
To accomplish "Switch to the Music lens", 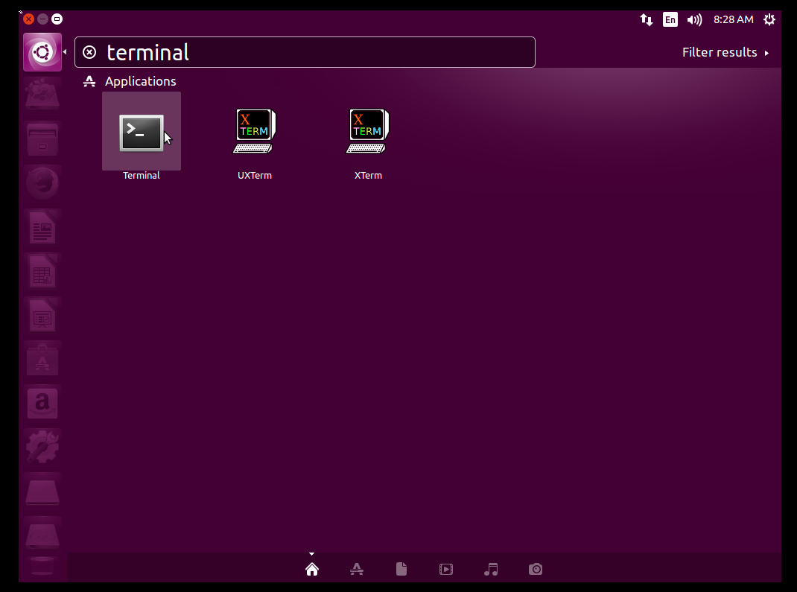I will tap(491, 569).
